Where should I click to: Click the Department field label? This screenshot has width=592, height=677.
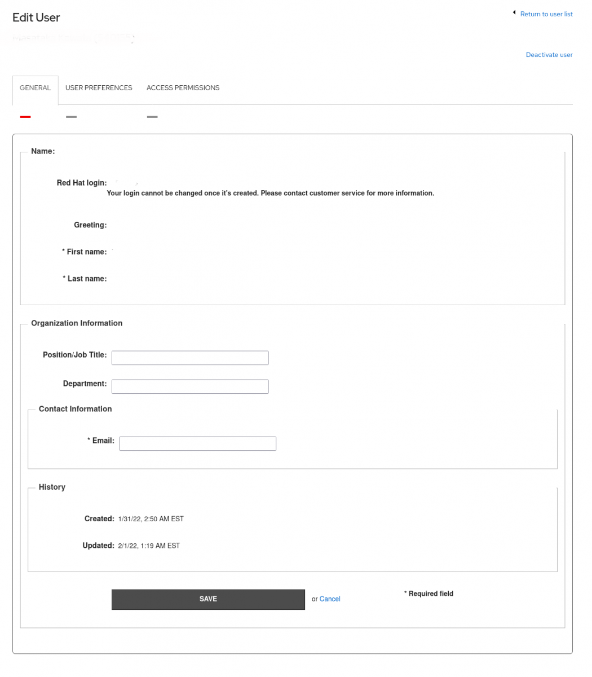click(x=85, y=384)
